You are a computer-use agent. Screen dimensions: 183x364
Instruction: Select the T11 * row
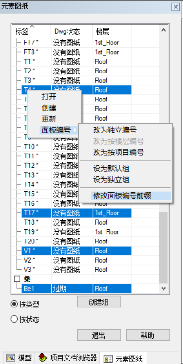tap(30, 156)
